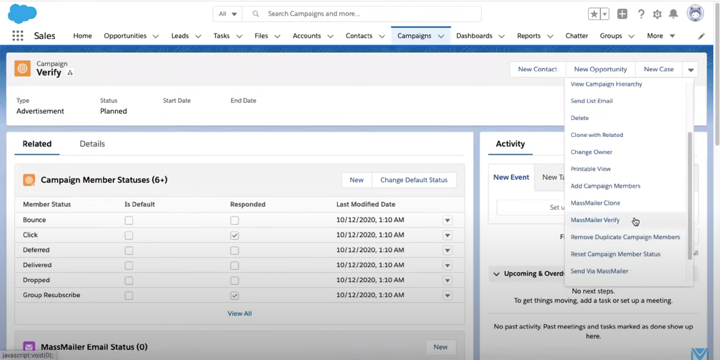Open Global Actions plus icon

pyautogui.click(x=622, y=14)
